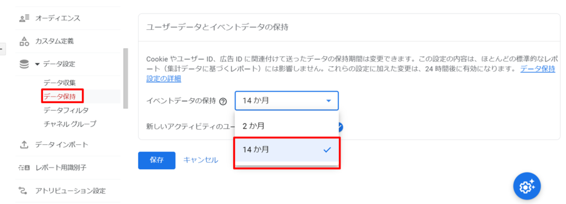Click the カスタム定義 shapes icon
566x204 pixels.
[x=24, y=41]
